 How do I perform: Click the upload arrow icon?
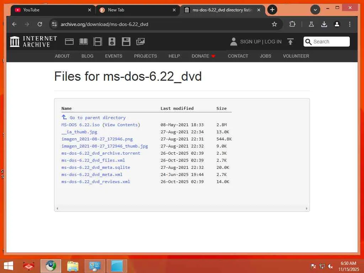tap(290, 42)
